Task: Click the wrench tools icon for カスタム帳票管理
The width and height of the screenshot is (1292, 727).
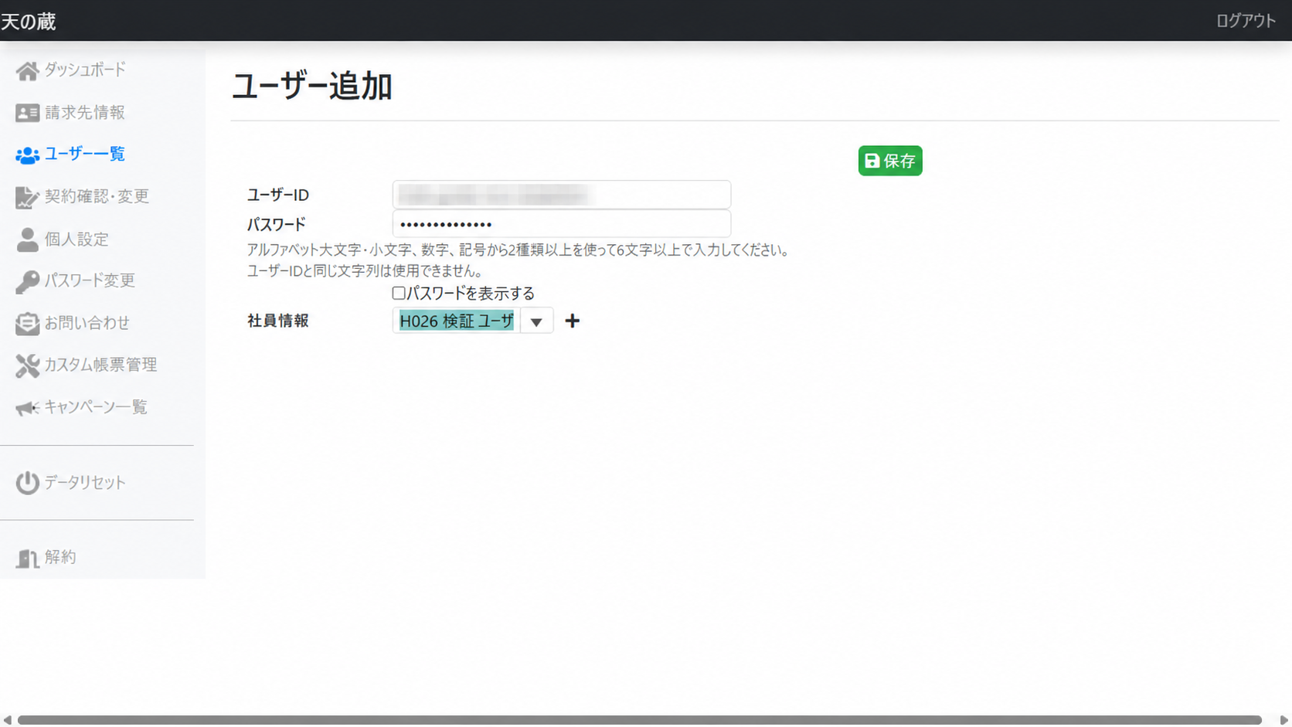Action: point(27,365)
